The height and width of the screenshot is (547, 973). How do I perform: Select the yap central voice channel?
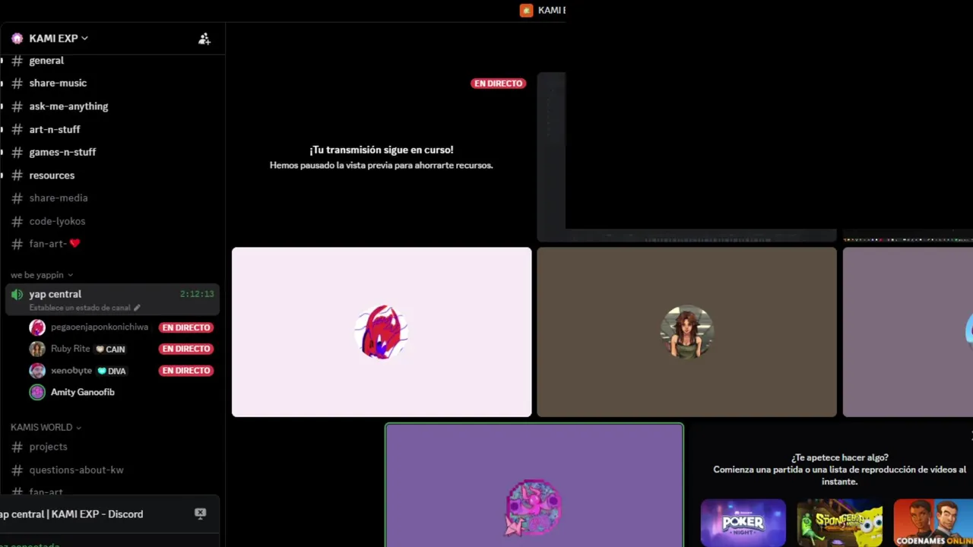pos(113,299)
